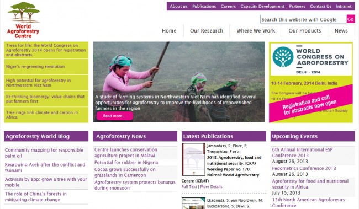Open the Publications top menu link

(204, 6)
